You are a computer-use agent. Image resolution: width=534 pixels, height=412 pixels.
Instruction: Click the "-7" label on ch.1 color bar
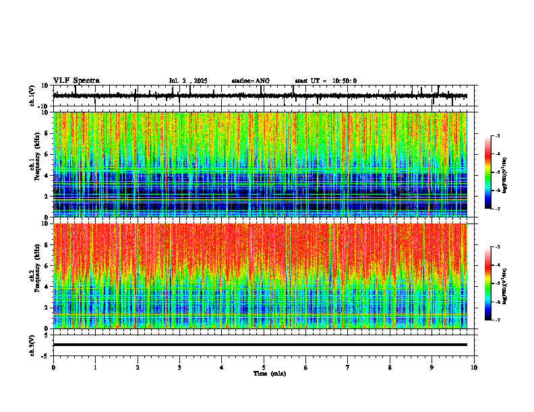tap(498, 209)
